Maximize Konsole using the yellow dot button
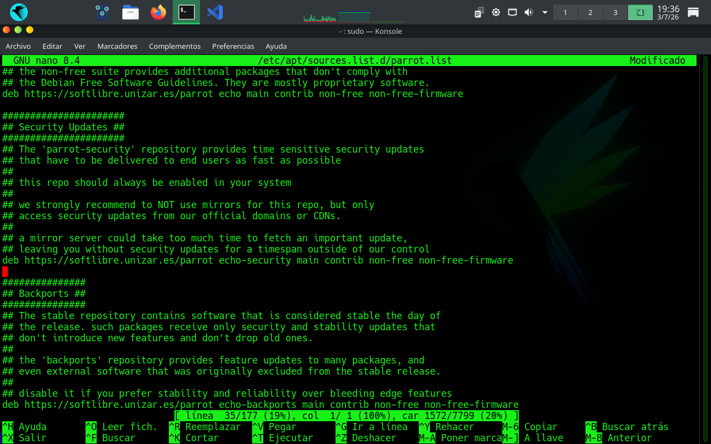The image size is (711, 444). tap(29, 30)
